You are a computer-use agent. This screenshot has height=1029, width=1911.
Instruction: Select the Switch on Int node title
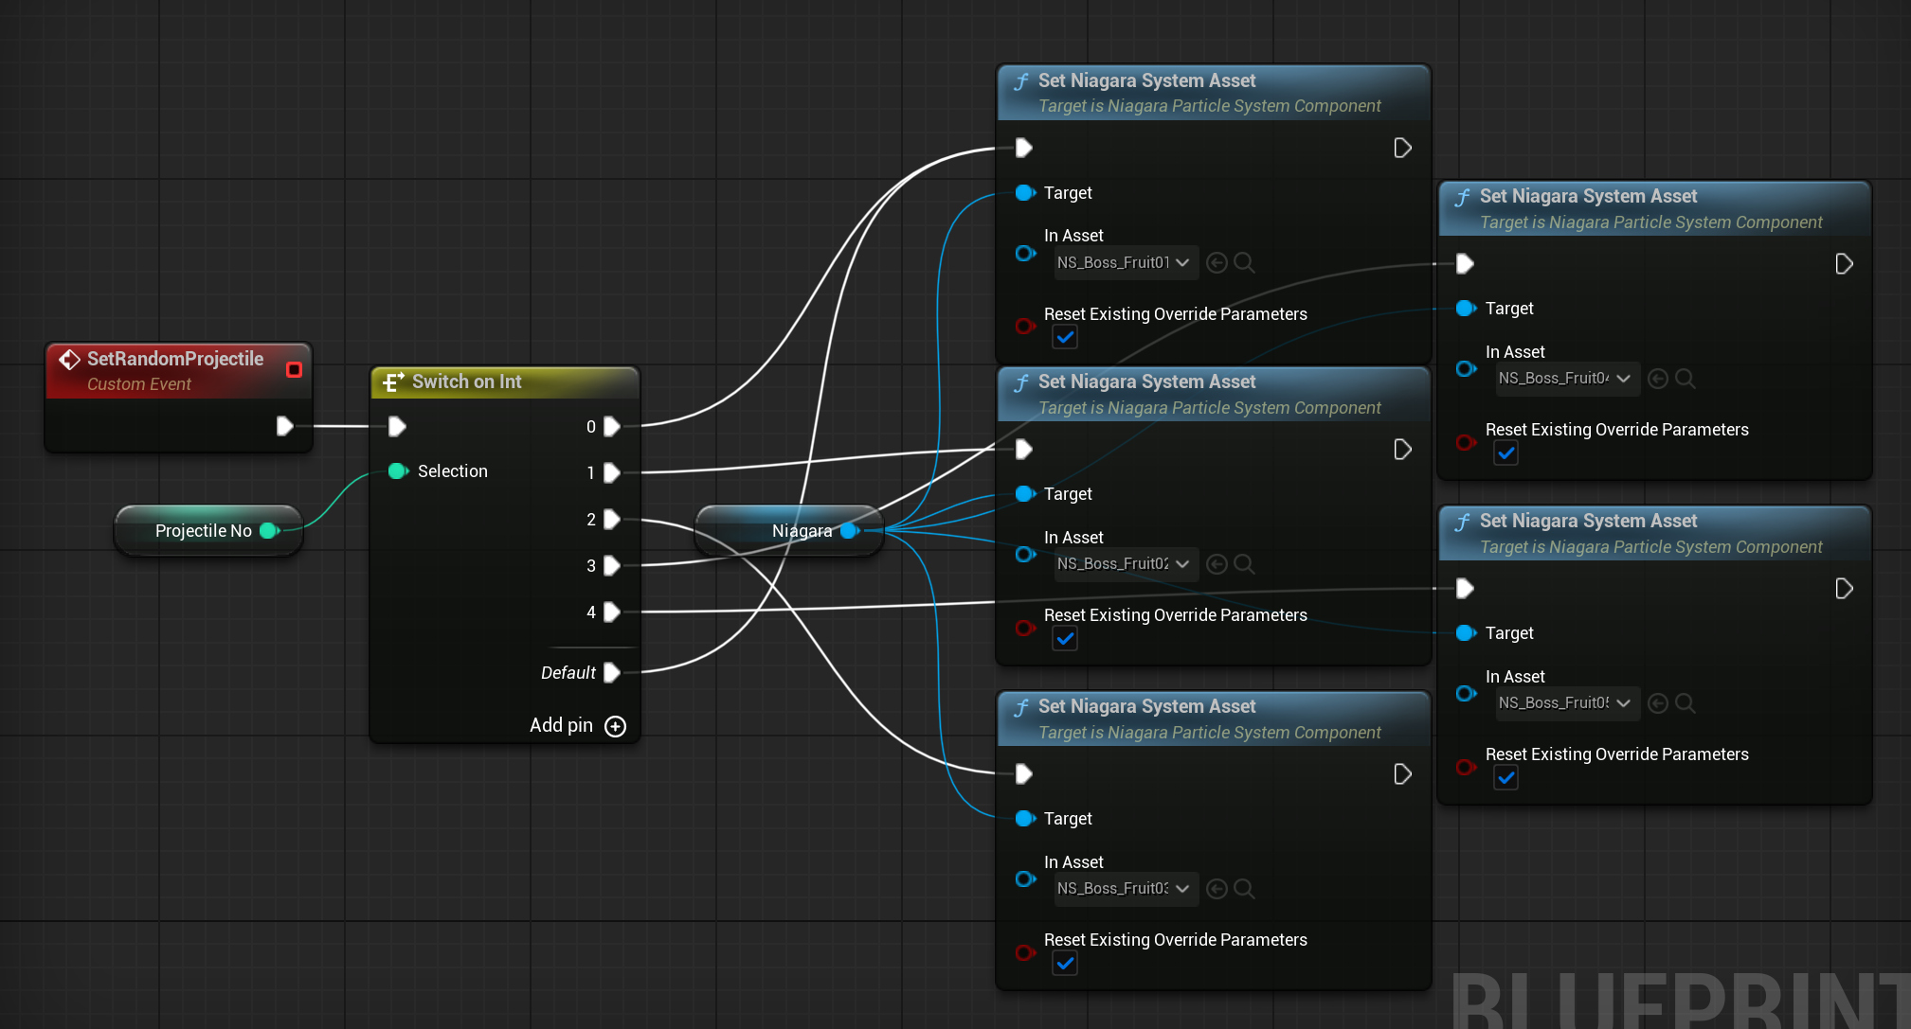(466, 381)
